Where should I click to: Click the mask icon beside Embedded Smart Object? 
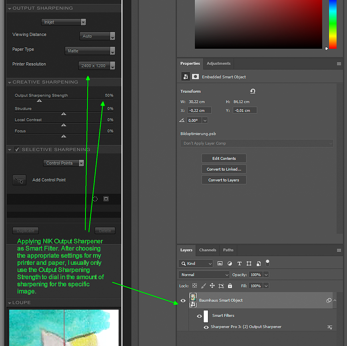(x=195, y=76)
